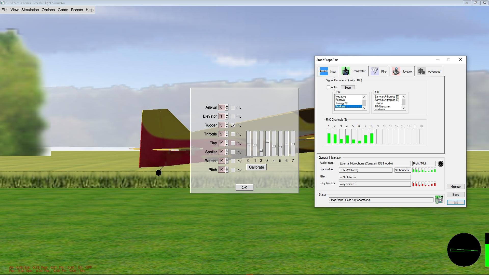Viewport: 489px width, 275px height.
Task: Click the Scan button
Action: [347, 87]
